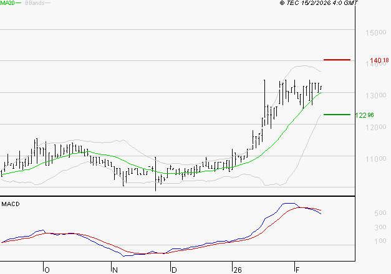Click the TEC copyright timestamp text
Image resolution: width=391 pixels, height=274 pixels.
(319, 3)
